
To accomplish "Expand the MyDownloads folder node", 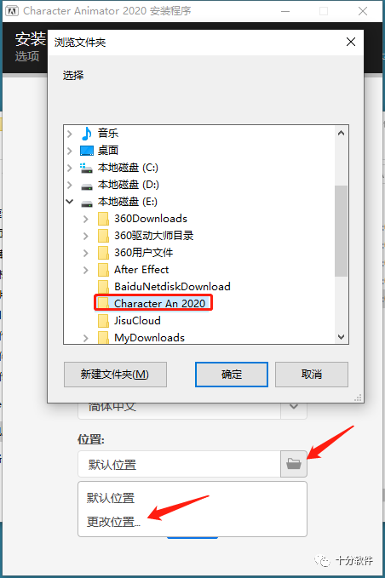I will [85, 338].
